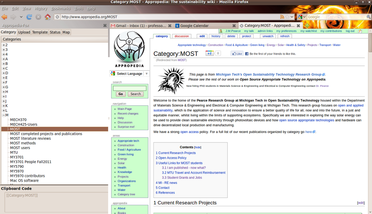372x214 pixels.
Task: Click the Appropedia logo
Action: (x=129, y=50)
